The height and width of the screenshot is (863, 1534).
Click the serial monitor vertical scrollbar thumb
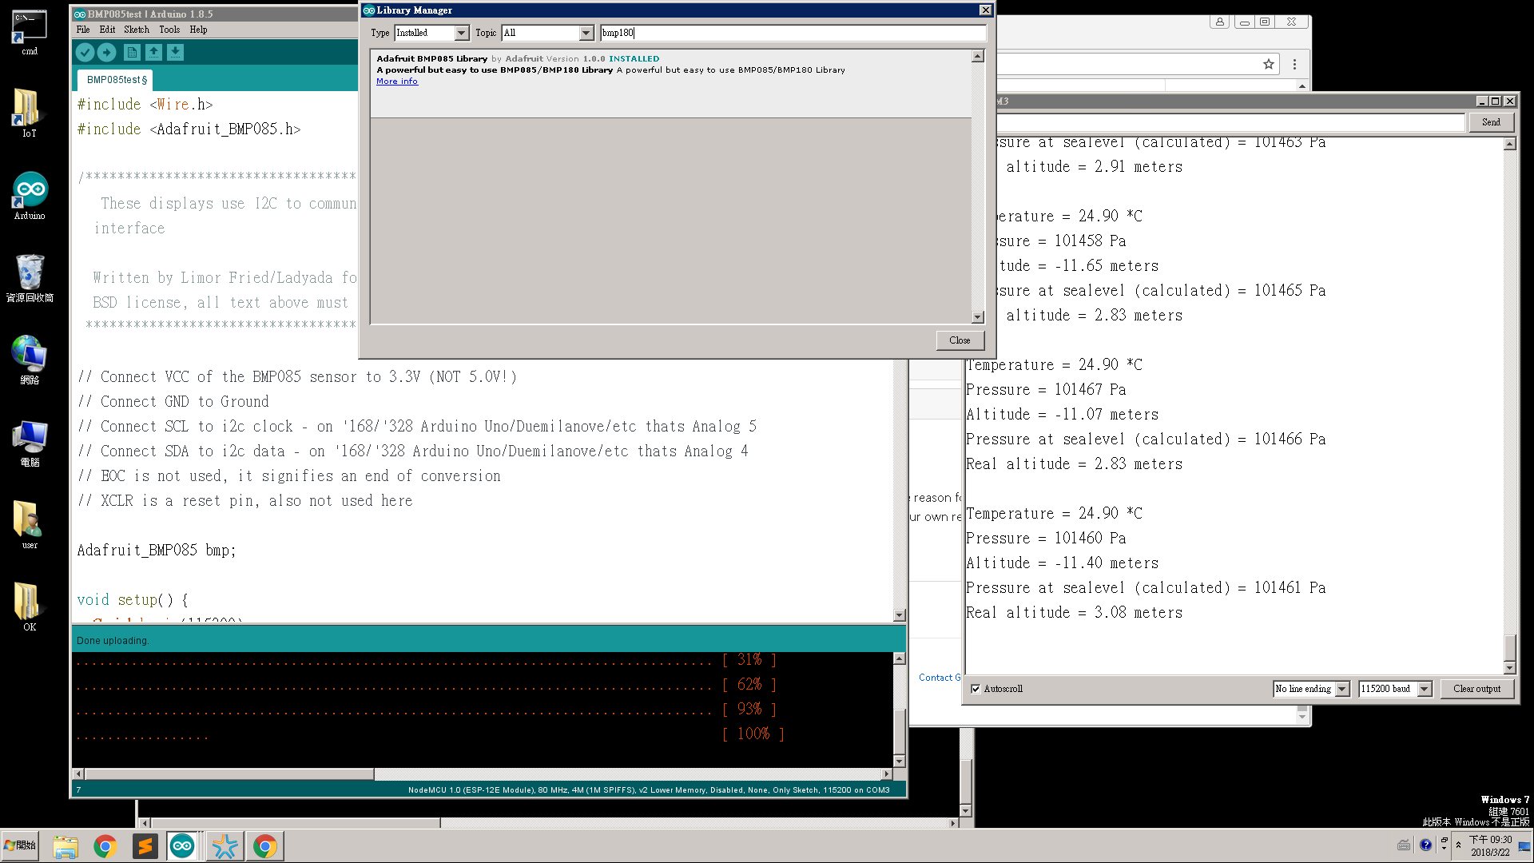coord(1509,648)
